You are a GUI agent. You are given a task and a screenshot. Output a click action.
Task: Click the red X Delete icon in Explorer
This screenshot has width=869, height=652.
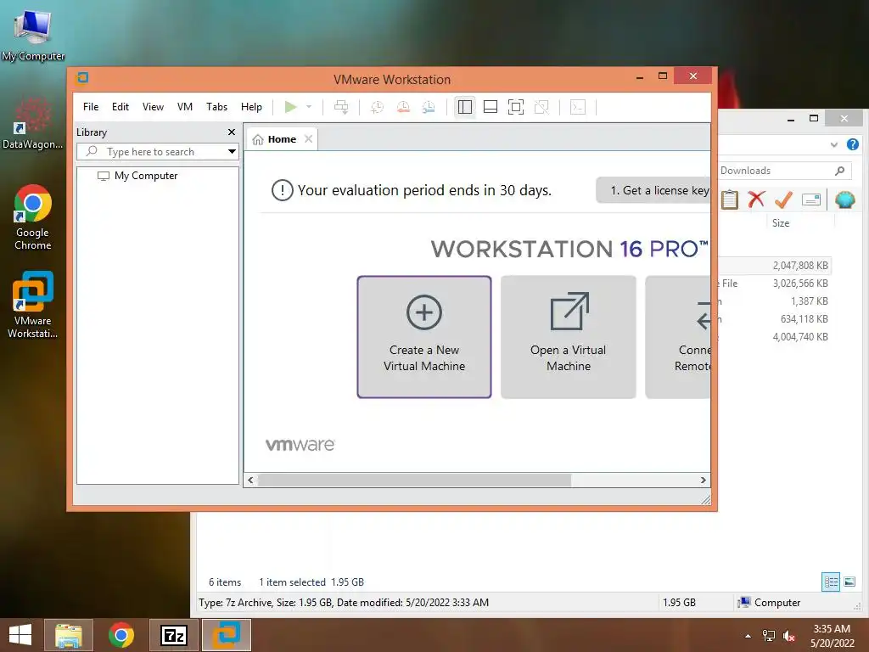point(756,199)
